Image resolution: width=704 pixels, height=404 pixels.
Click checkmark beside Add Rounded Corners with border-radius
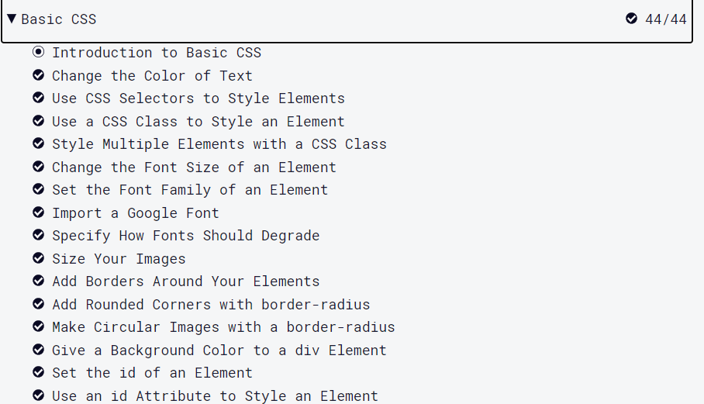tap(39, 304)
